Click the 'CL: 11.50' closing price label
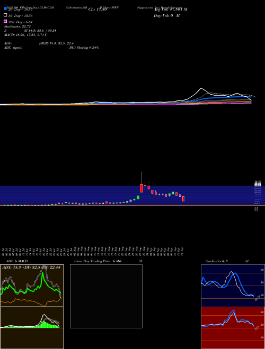This screenshot has width=265, height=349. (x=98, y=10)
